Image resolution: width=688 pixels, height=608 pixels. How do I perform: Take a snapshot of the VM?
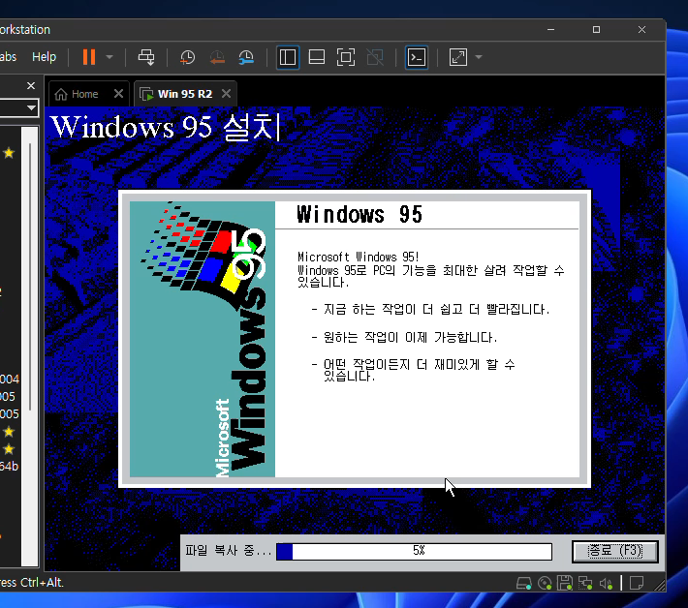tap(187, 57)
